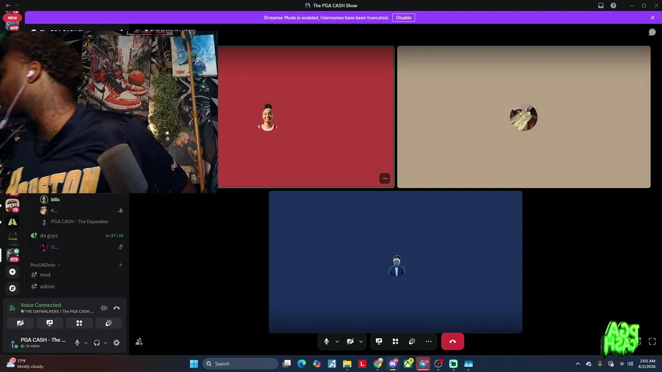Image resolution: width=662 pixels, height=372 pixels.
Task: Open the WICKED server with 75 notifications
Action: (x=12, y=206)
